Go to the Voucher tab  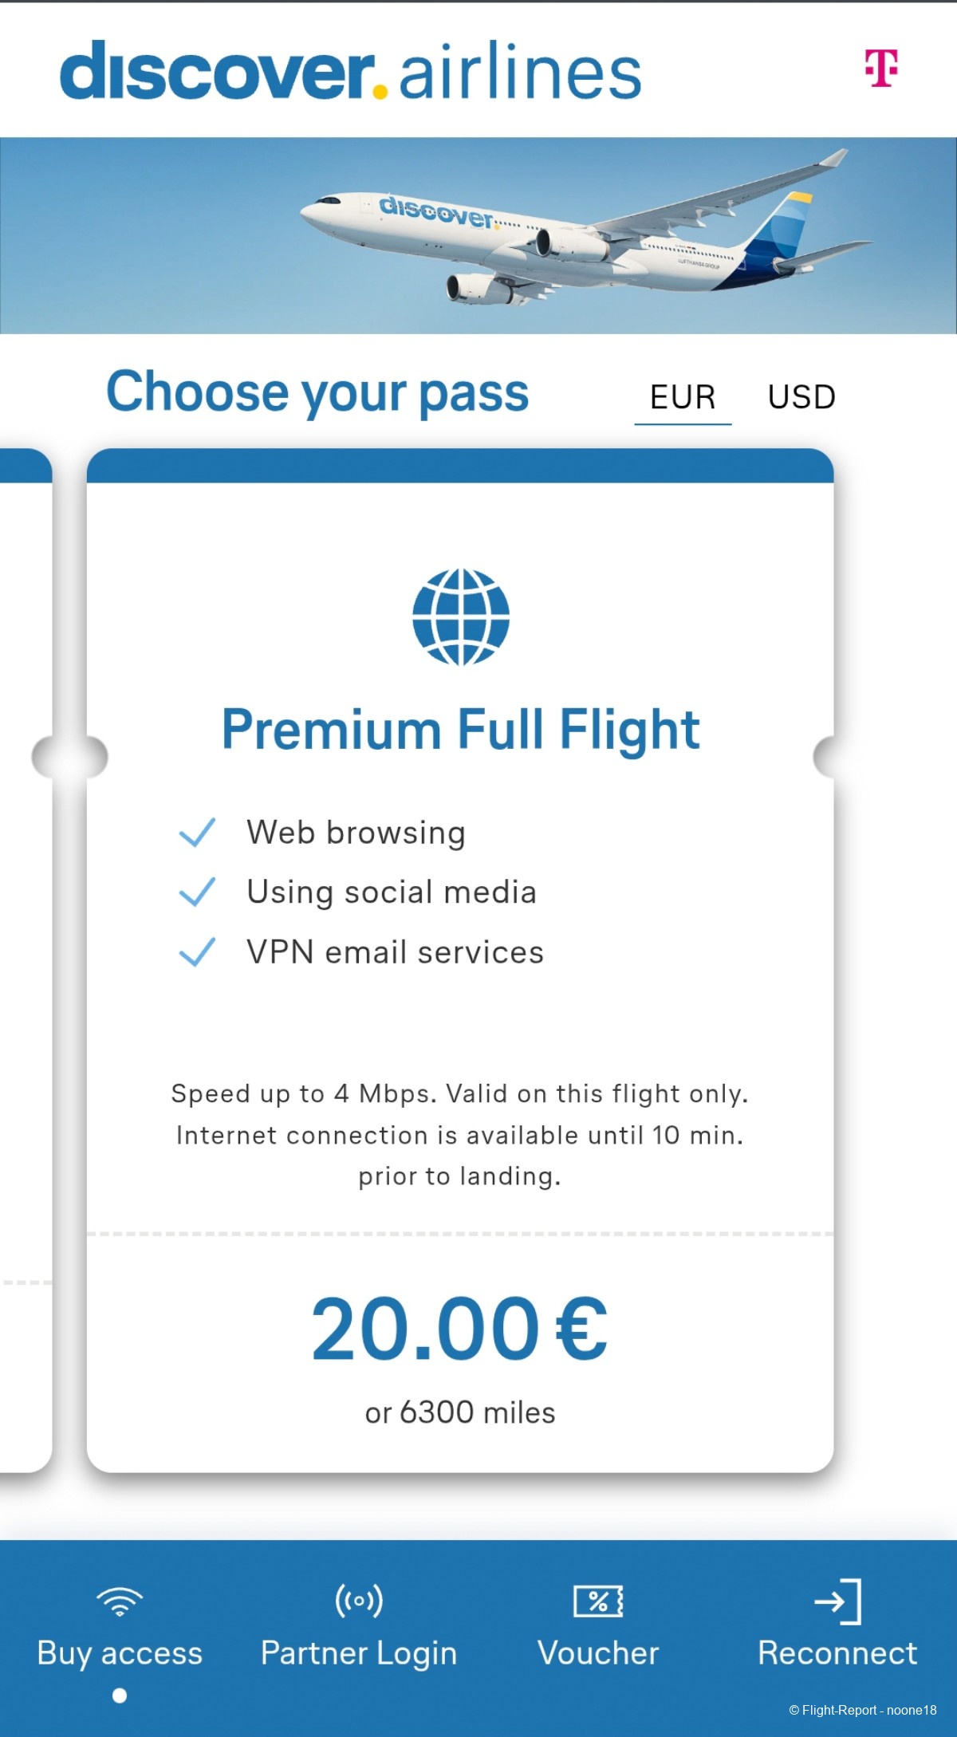pos(598,1653)
